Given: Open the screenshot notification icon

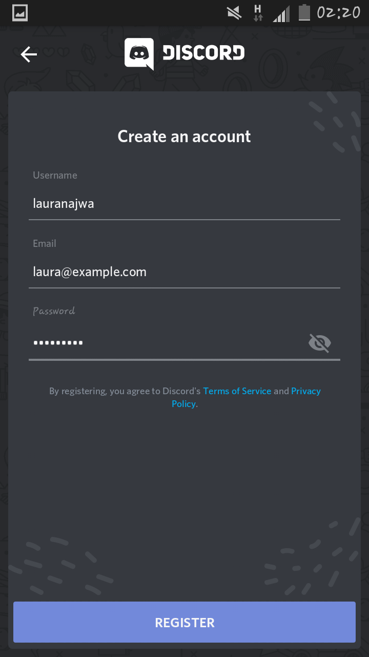Looking at the screenshot, I should [x=20, y=13].
